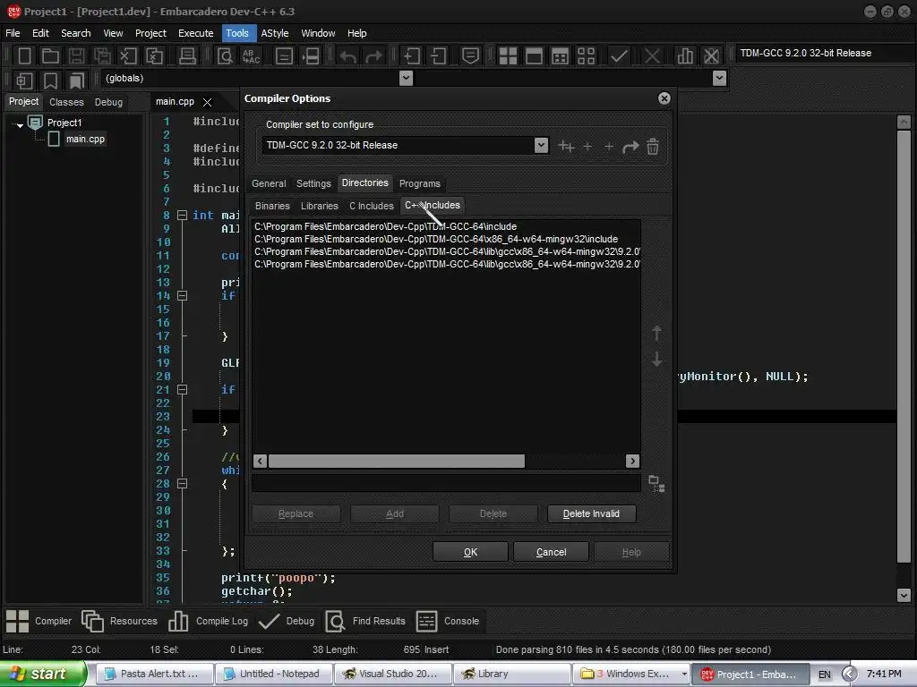Click the New file toolbar icon
The image size is (917, 687).
tap(24, 56)
